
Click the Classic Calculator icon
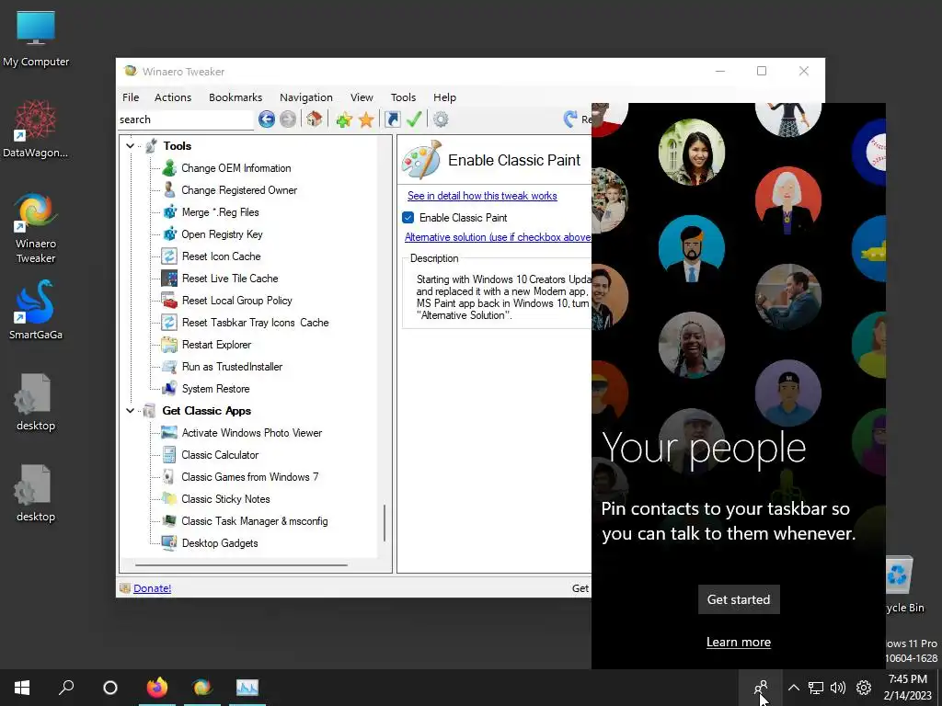[x=169, y=455]
